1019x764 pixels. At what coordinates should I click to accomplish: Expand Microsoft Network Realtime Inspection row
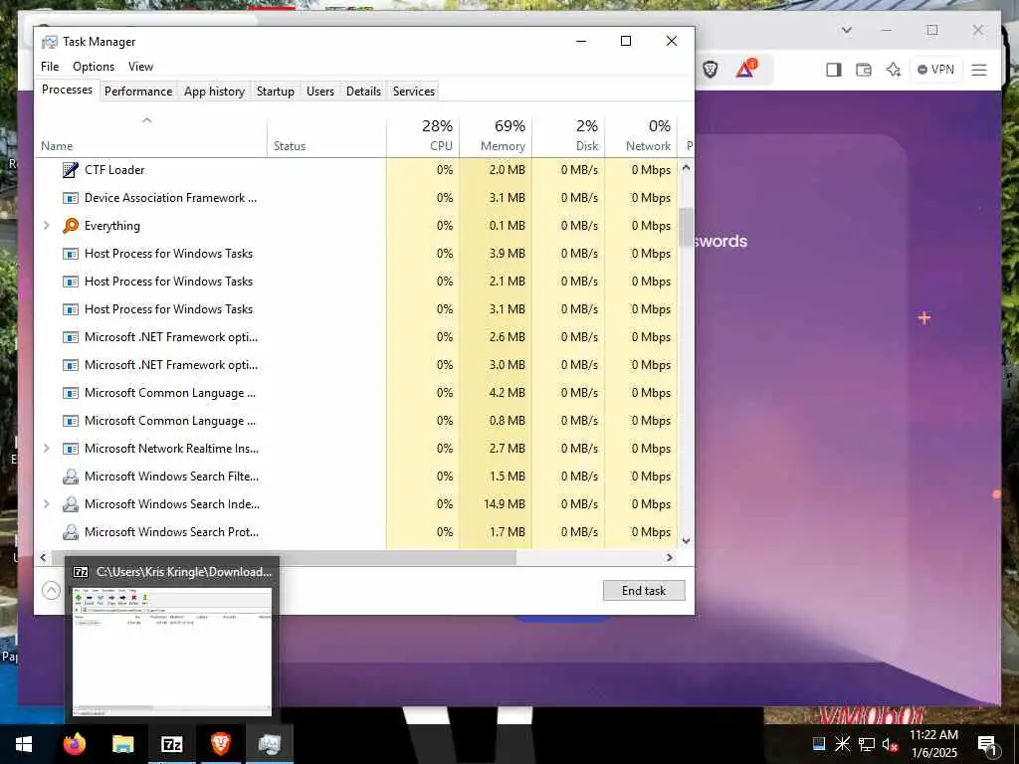[x=46, y=449]
